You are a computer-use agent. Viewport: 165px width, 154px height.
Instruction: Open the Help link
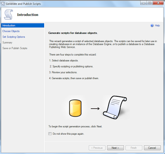[x=157, y=26]
